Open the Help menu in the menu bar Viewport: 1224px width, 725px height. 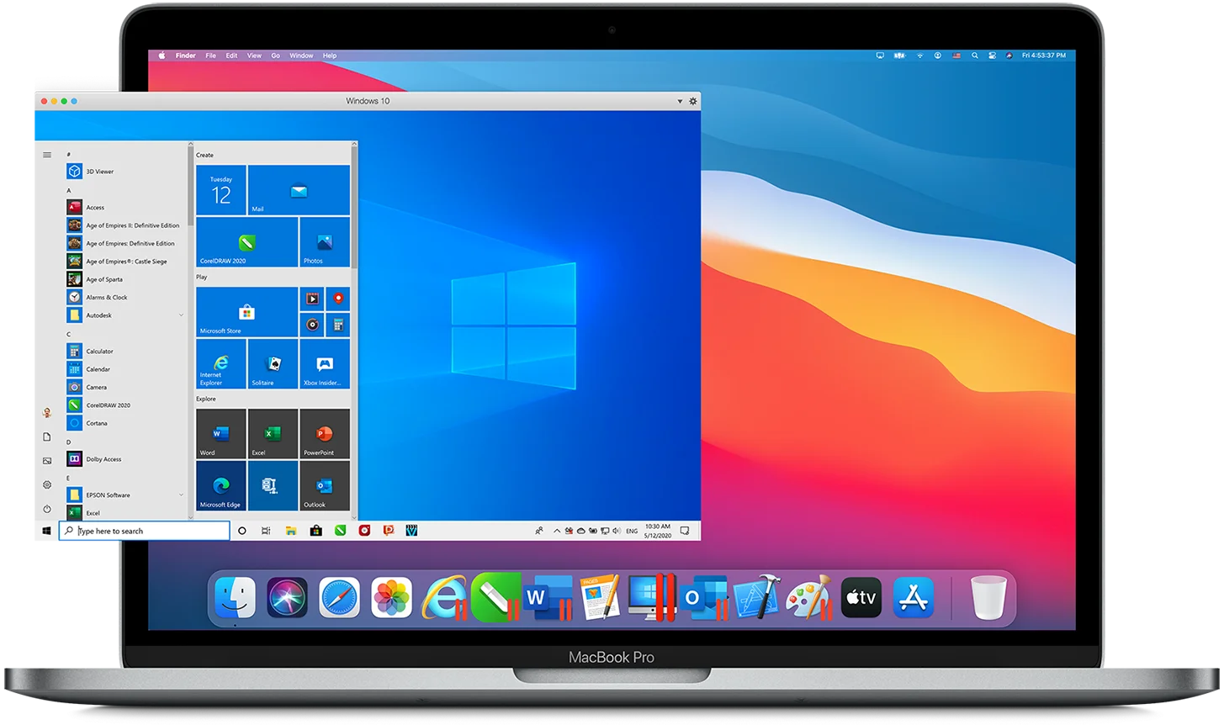pyautogui.click(x=330, y=56)
